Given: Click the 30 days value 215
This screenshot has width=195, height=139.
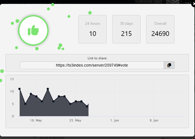Looking at the screenshot, I should coord(126,34).
